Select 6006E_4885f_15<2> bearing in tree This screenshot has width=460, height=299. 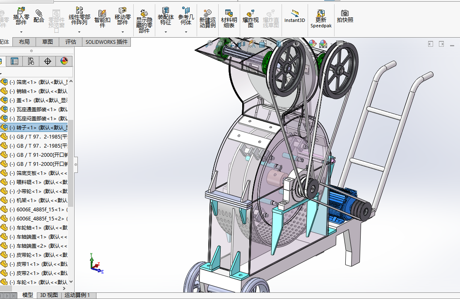(x=34, y=218)
